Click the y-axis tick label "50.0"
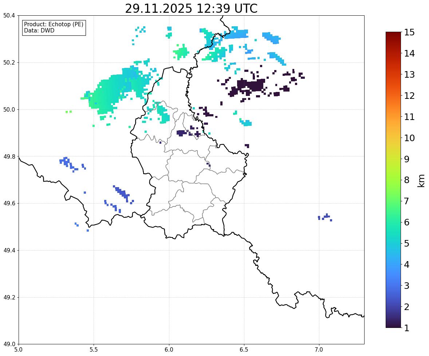 click(9, 110)
